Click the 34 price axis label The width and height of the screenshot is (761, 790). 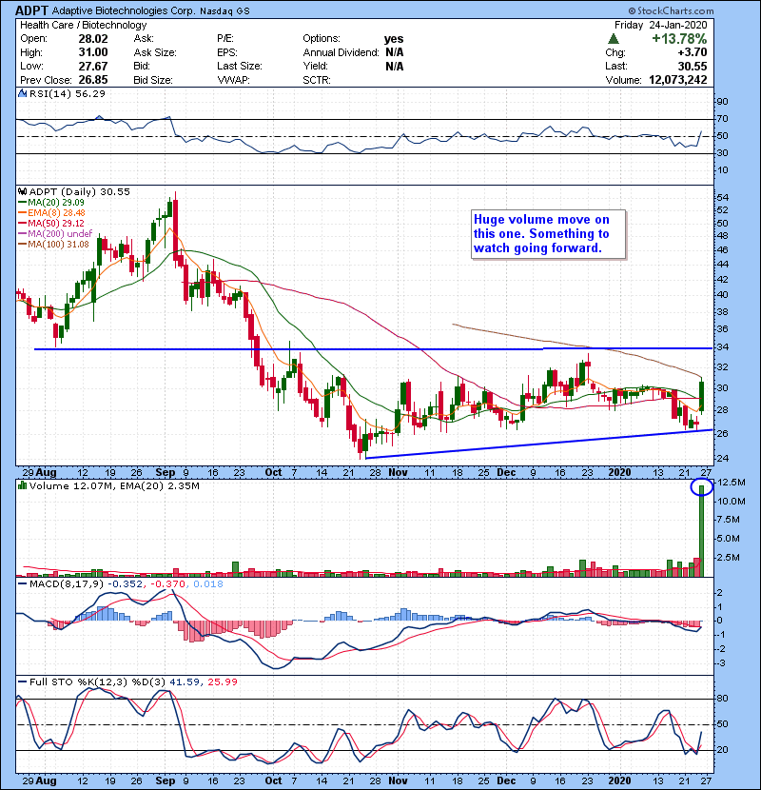click(722, 347)
